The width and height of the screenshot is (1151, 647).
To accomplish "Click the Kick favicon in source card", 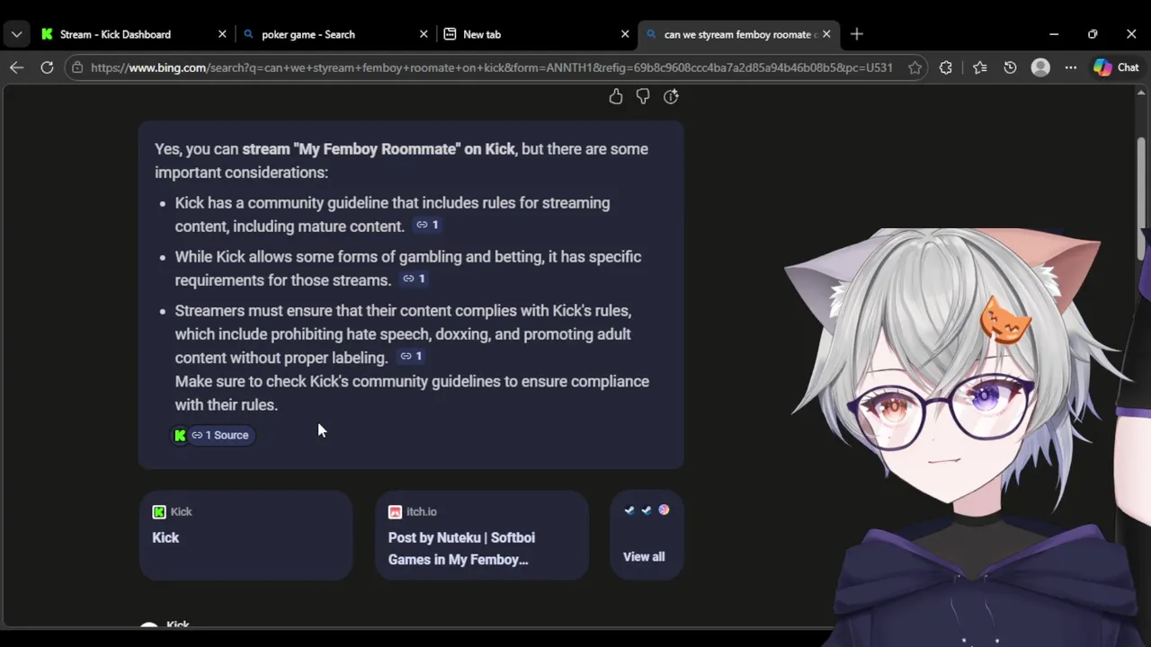I will (x=159, y=512).
